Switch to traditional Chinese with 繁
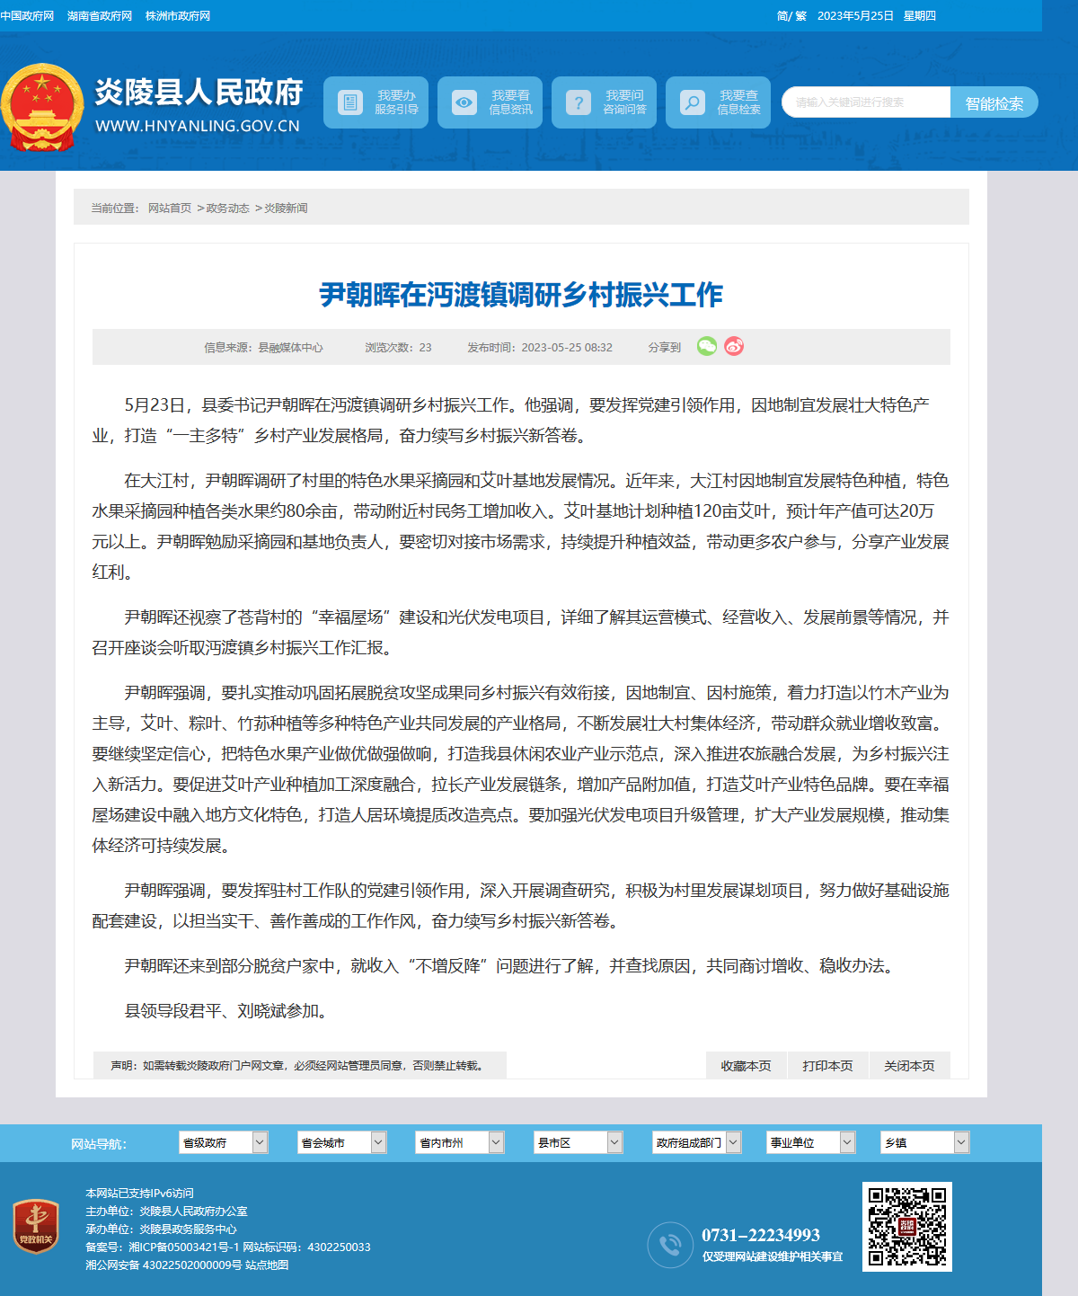The image size is (1078, 1296). point(801,16)
